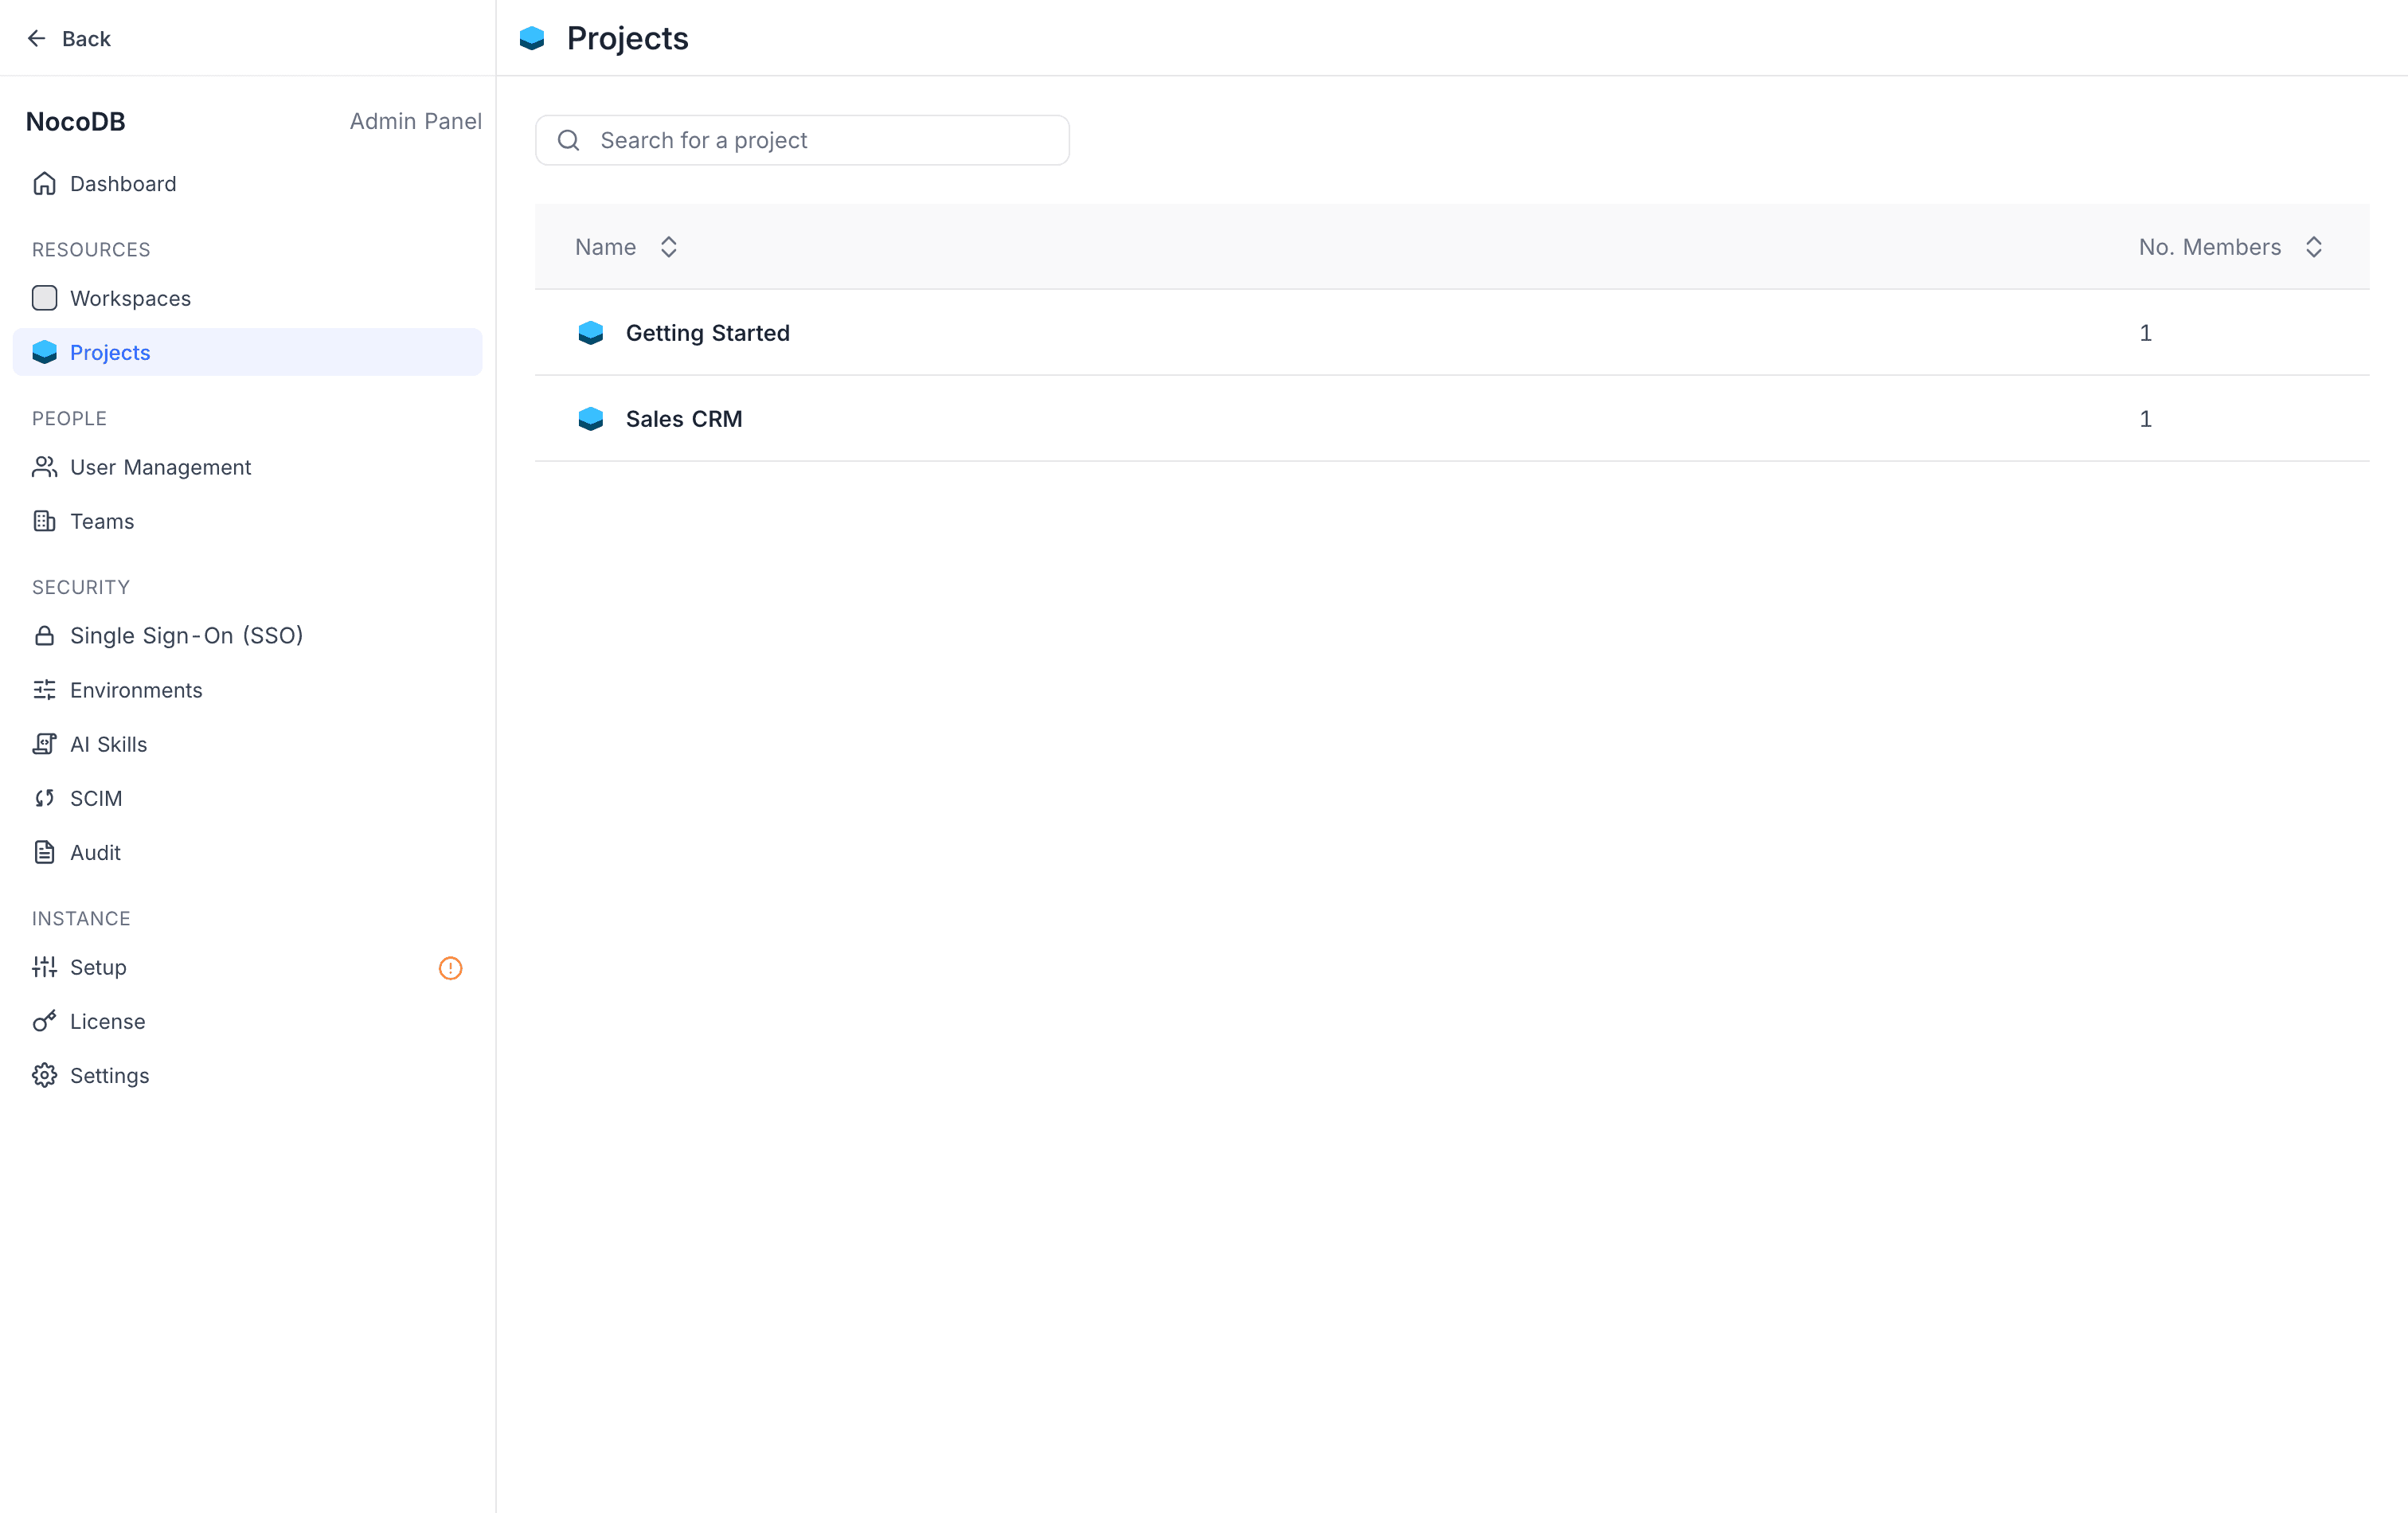The height and width of the screenshot is (1513, 2408).
Task: Click the SCIM sync icon
Action: pyautogui.click(x=44, y=798)
